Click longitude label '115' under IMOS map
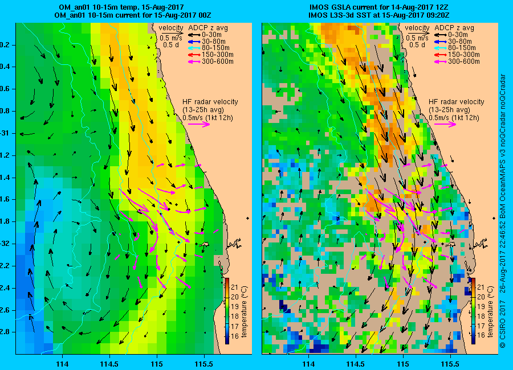 [x=403, y=364]
